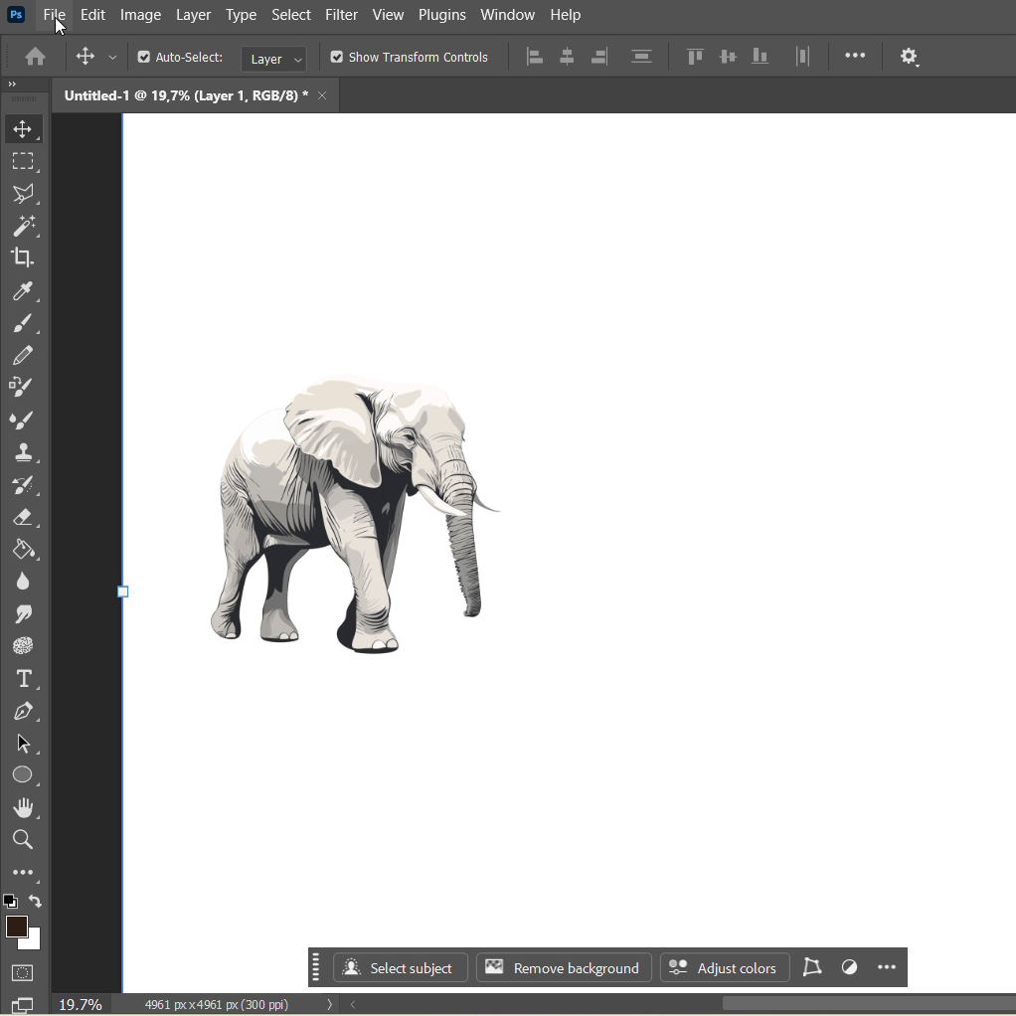Screen dimensions: 1016x1016
Task: Select the Zoom tool
Action: click(x=22, y=840)
